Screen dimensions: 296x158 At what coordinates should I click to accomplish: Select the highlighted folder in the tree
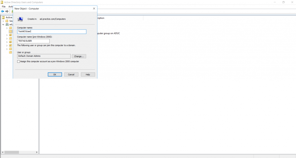(10, 31)
